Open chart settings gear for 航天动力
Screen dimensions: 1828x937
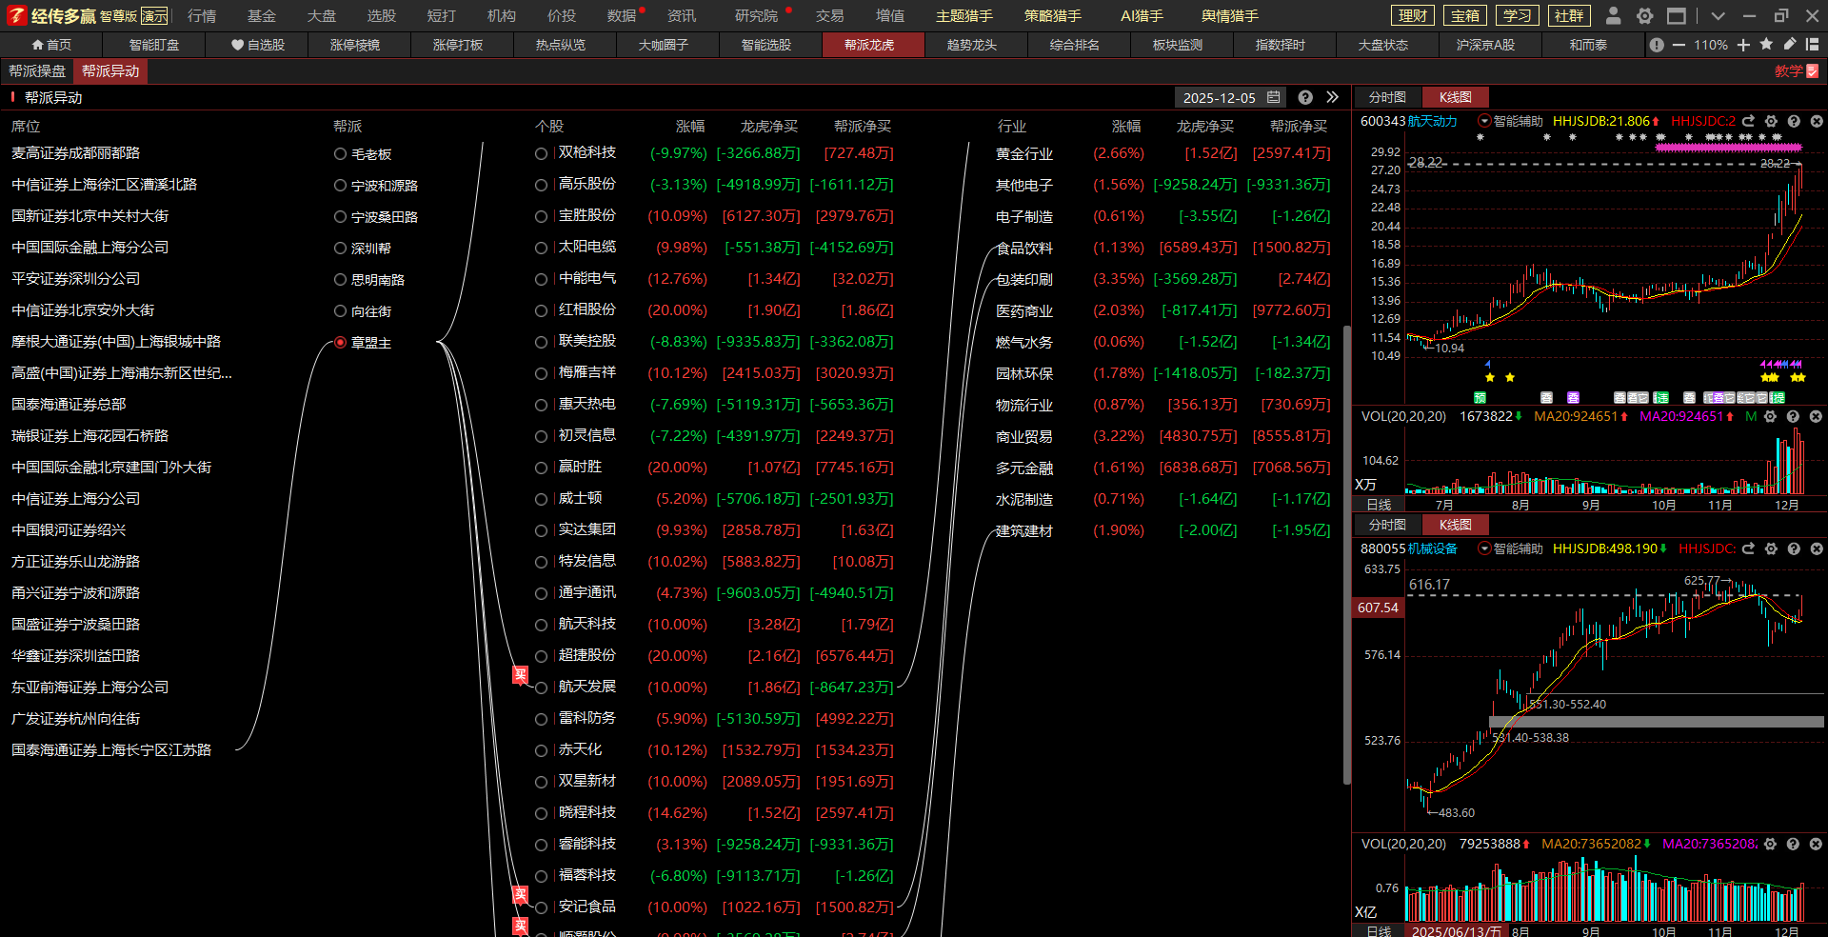(x=1771, y=121)
